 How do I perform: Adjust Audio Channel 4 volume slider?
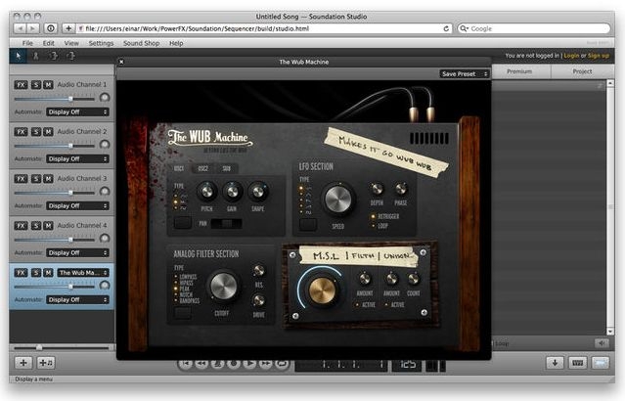55,240
